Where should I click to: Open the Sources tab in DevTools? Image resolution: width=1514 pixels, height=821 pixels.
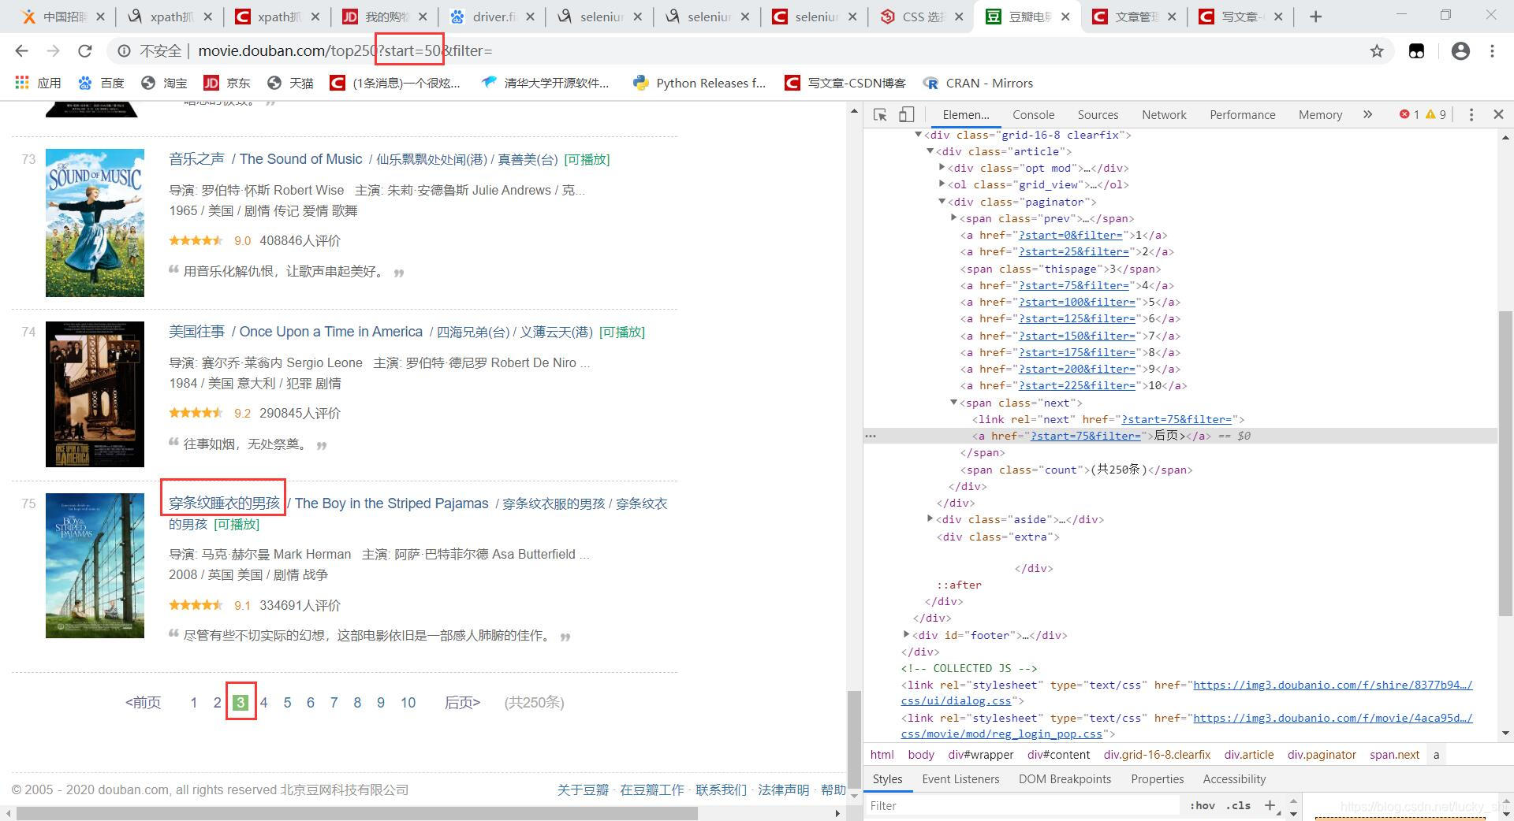[x=1098, y=114]
